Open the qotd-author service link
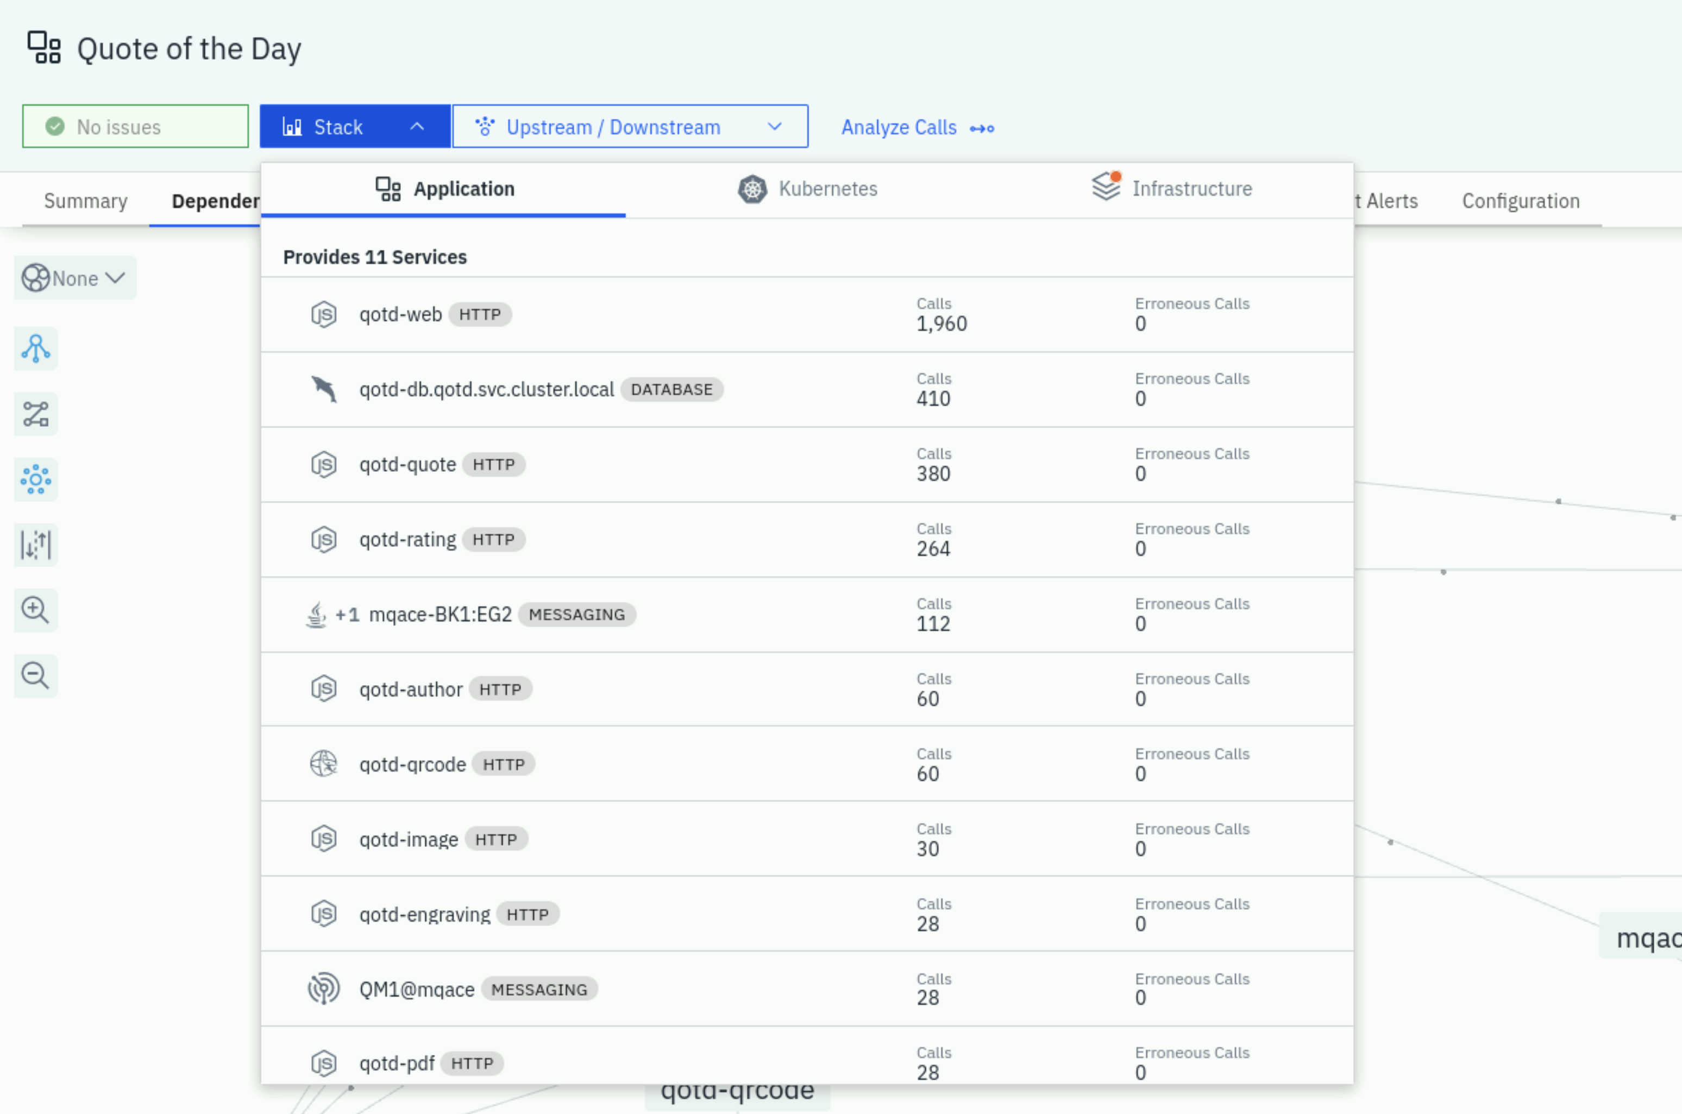 coord(411,689)
